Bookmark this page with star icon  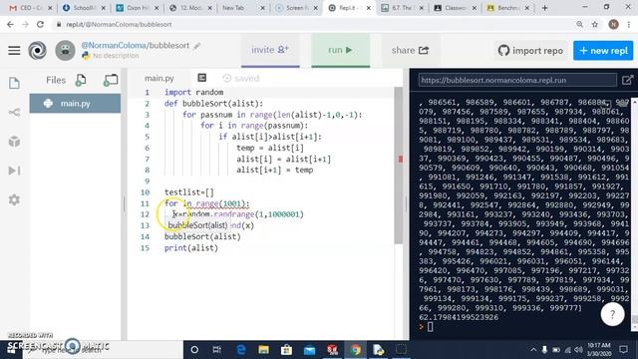595,24
